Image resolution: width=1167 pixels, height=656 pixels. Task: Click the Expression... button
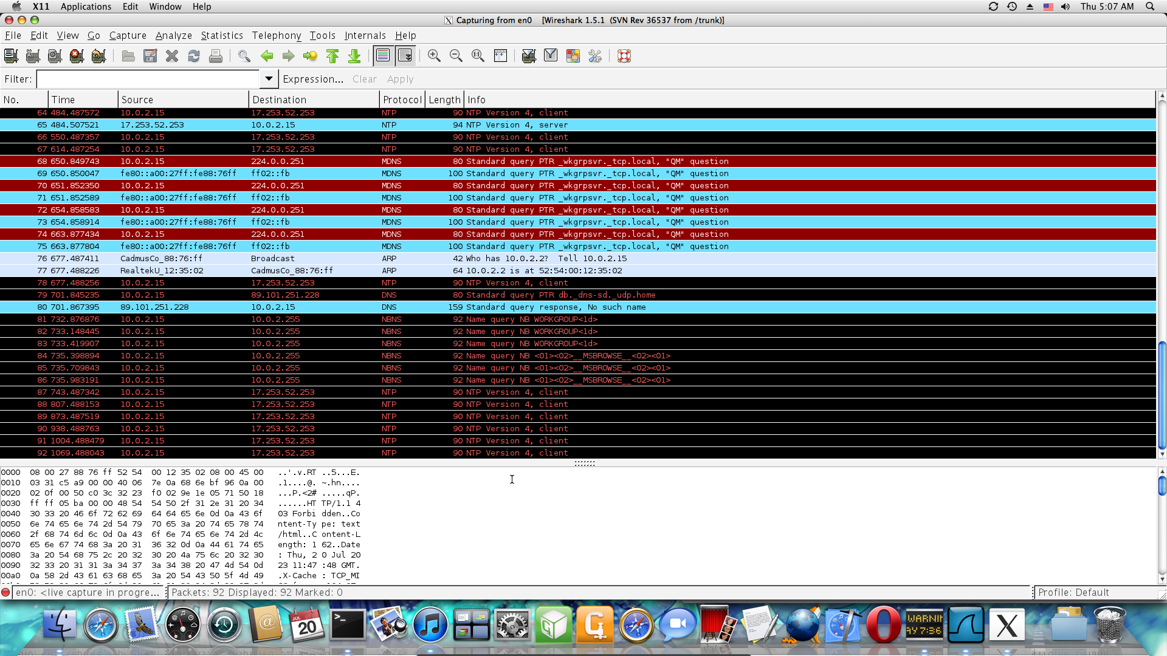[313, 79]
